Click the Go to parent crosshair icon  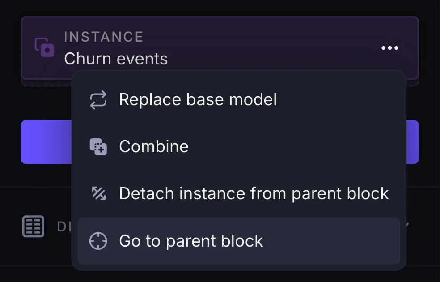coord(98,241)
